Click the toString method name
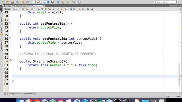 tap(54, 61)
